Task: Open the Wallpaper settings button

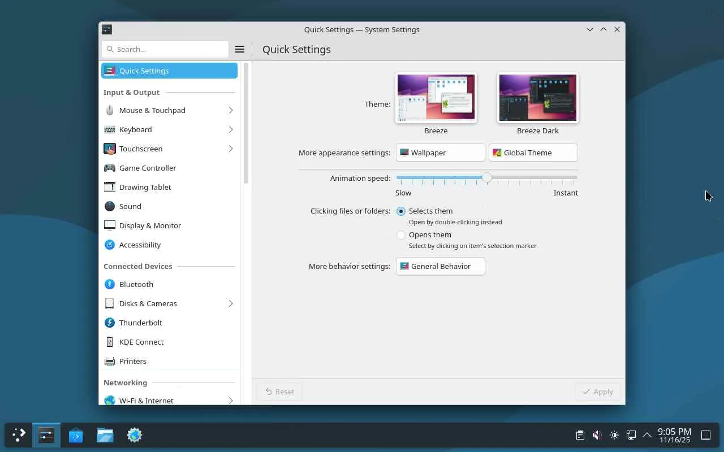Action: point(441,153)
